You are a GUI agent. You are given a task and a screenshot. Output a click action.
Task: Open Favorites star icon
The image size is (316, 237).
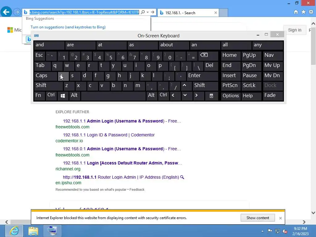pyautogui.click(x=304, y=12)
